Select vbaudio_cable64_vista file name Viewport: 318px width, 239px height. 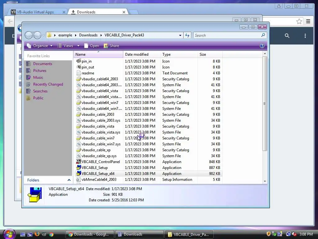pos(100,91)
